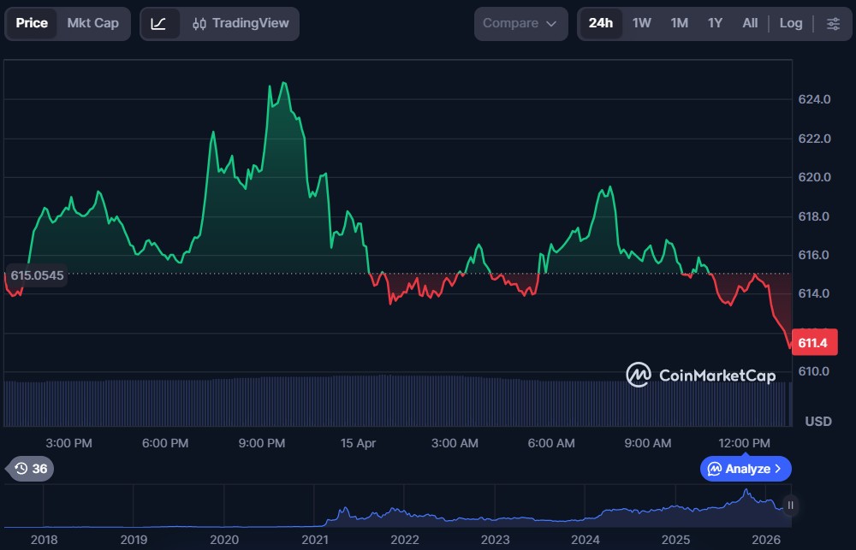Image resolution: width=856 pixels, height=550 pixels.
Task: Choose the 1M time range
Action: (679, 23)
